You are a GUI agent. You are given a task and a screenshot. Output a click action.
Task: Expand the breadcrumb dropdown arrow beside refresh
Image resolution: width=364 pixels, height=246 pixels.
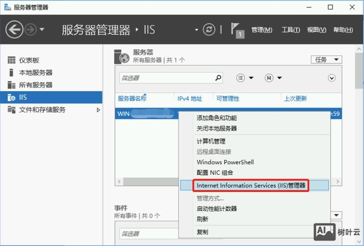(x=196, y=30)
